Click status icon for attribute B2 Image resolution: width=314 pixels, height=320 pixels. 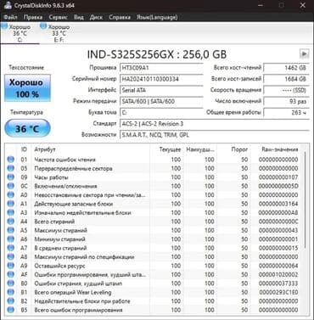[11, 301]
